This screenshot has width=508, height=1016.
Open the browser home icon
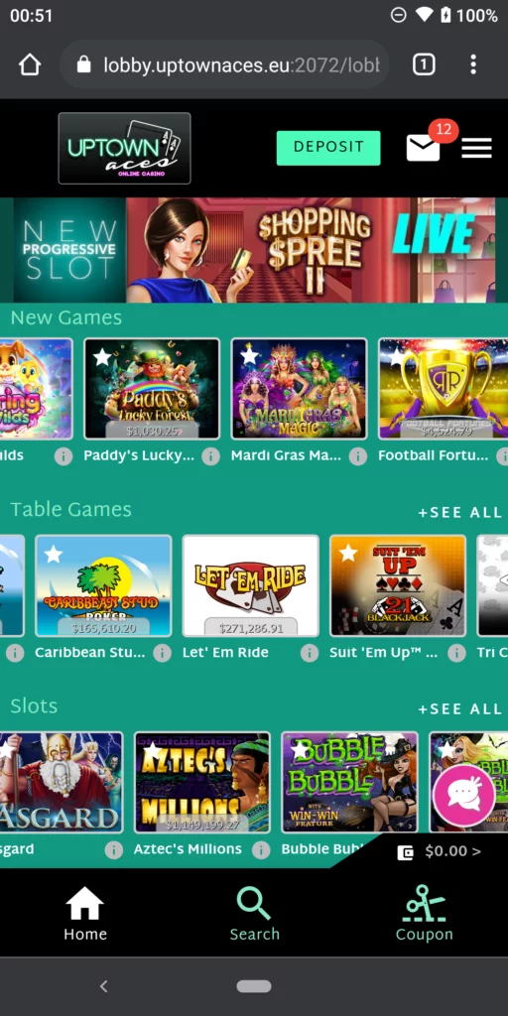30,64
